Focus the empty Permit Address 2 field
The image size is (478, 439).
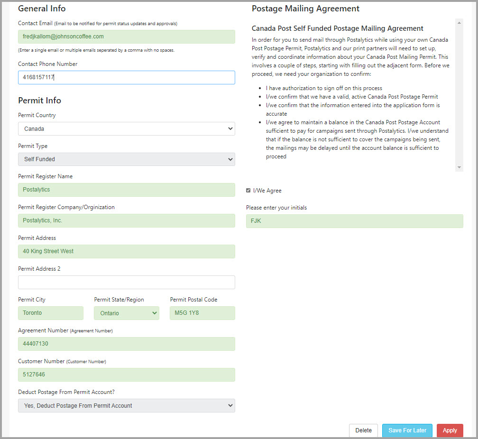click(x=127, y=282)
